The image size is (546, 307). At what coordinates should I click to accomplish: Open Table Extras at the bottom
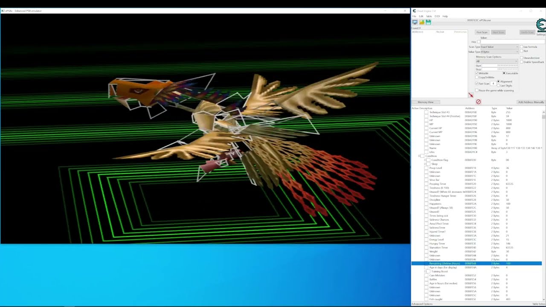tap(538, 304)
